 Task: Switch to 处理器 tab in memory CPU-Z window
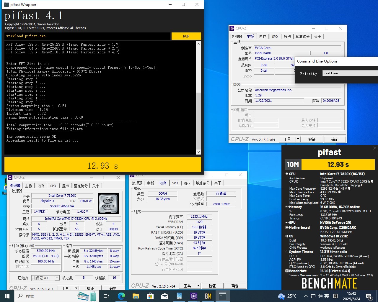137,183
